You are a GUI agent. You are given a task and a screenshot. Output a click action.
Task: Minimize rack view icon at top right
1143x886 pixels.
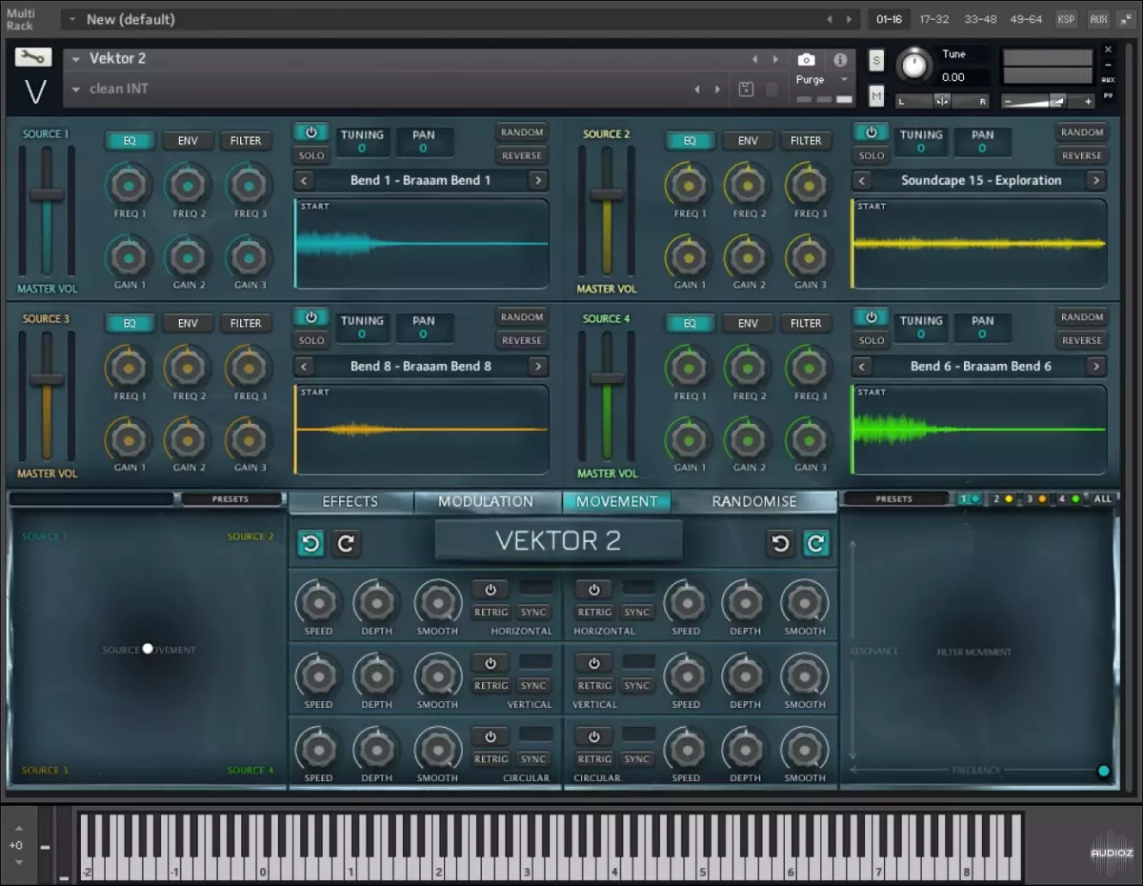click(1127, 19)
